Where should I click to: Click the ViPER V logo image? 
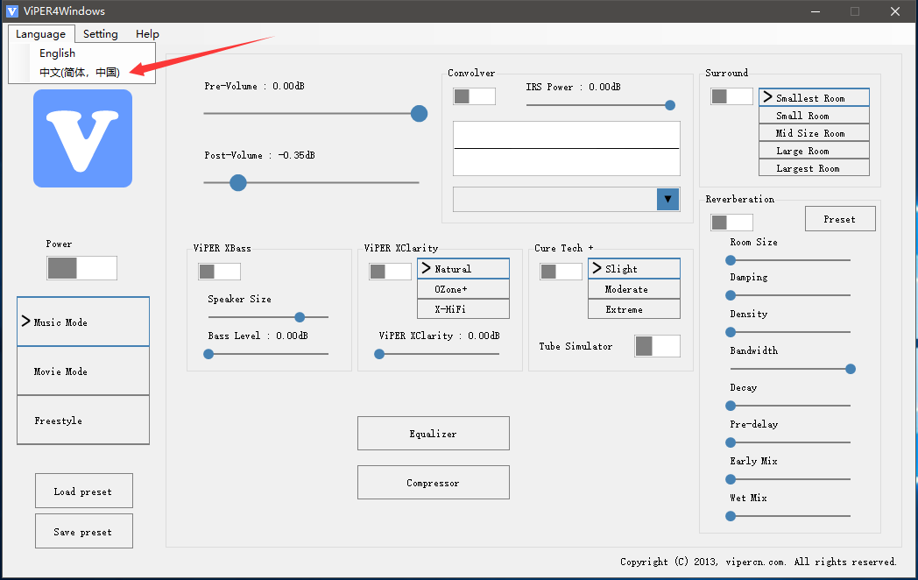[82, 138]
